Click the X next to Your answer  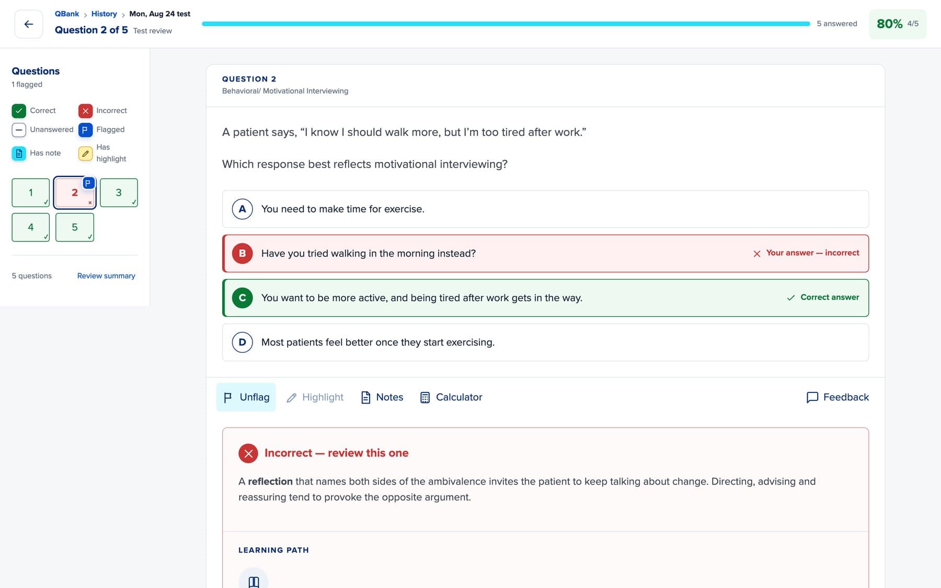(x=756, y=253)
